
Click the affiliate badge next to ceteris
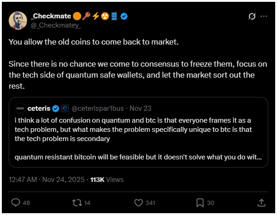[65, 108]
